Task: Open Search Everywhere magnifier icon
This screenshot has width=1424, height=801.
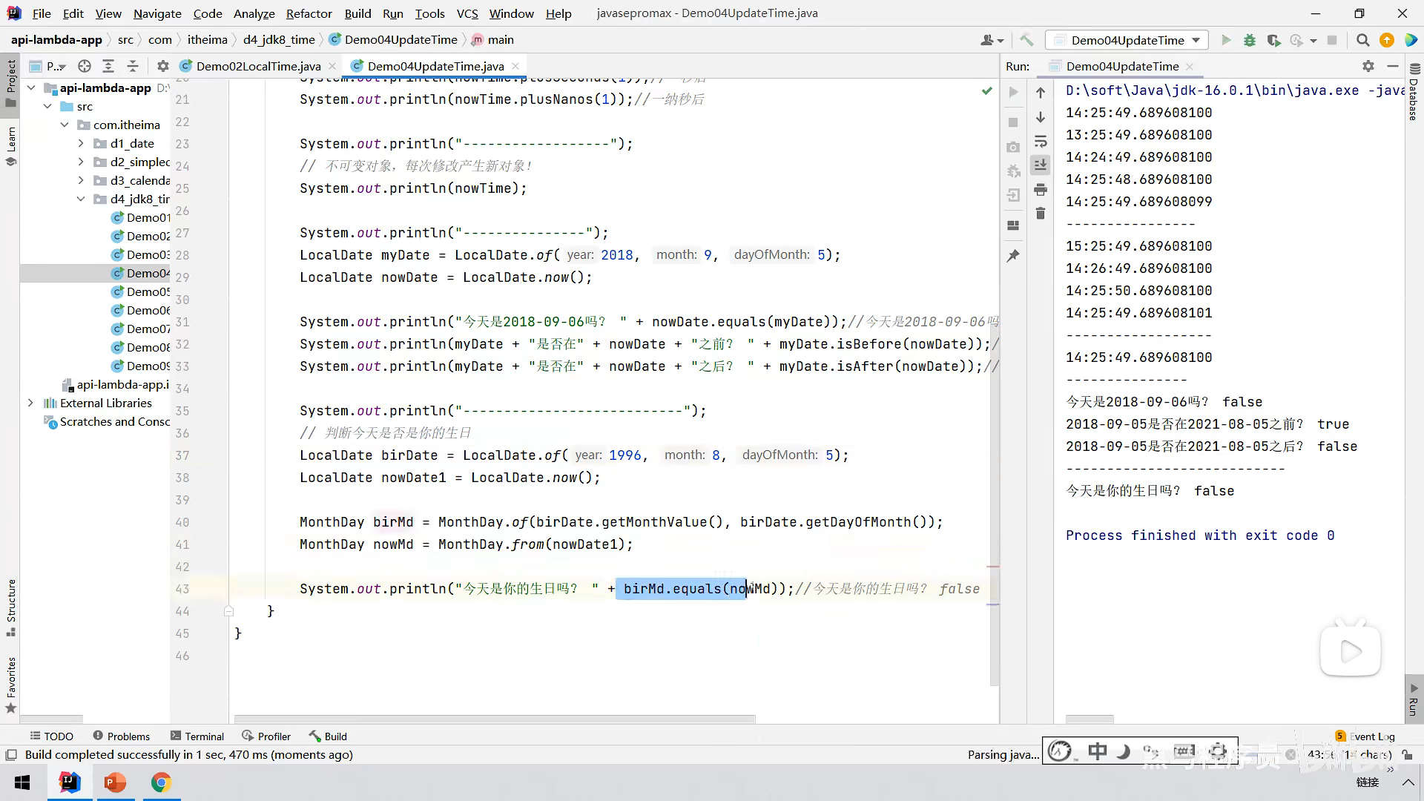Action: point(1362,40)
